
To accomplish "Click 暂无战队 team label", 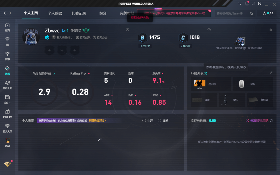I will tap(83, 38).
